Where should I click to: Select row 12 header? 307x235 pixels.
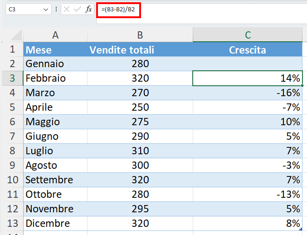coord(12,209)
